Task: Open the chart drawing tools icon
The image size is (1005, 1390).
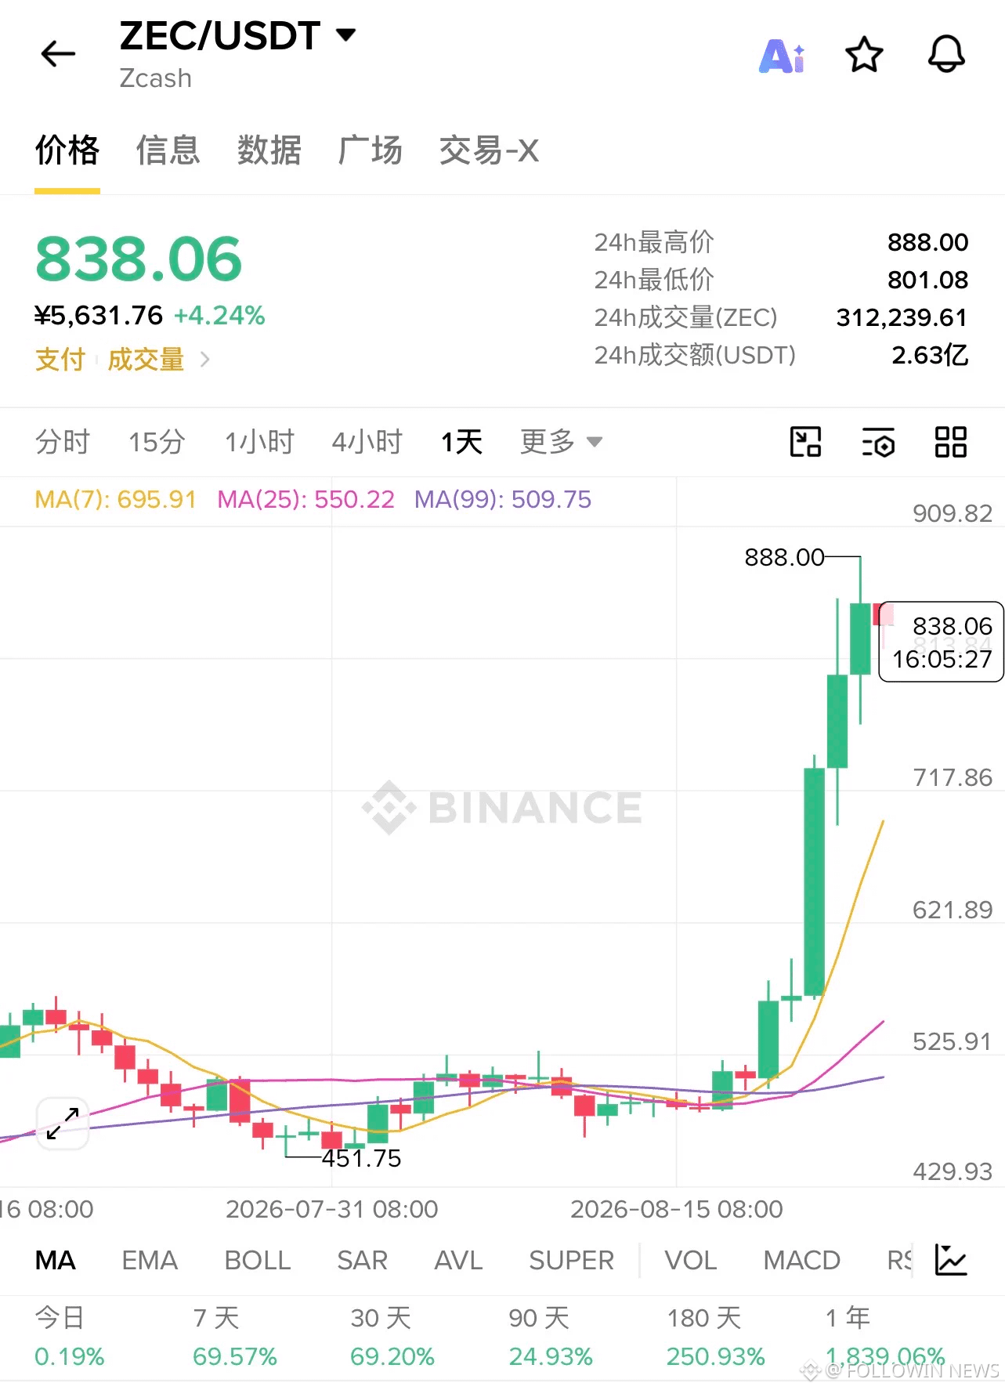Action: tap(805, 442)
